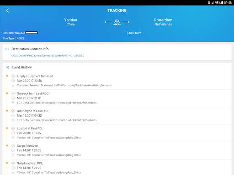Screen dimensions: 234x175
Task: Tap ECT Delta location under Gate-out event
Action: [x=57, y=103]
